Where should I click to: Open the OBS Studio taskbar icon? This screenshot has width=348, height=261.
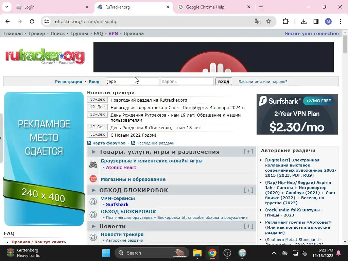[227, 253]
